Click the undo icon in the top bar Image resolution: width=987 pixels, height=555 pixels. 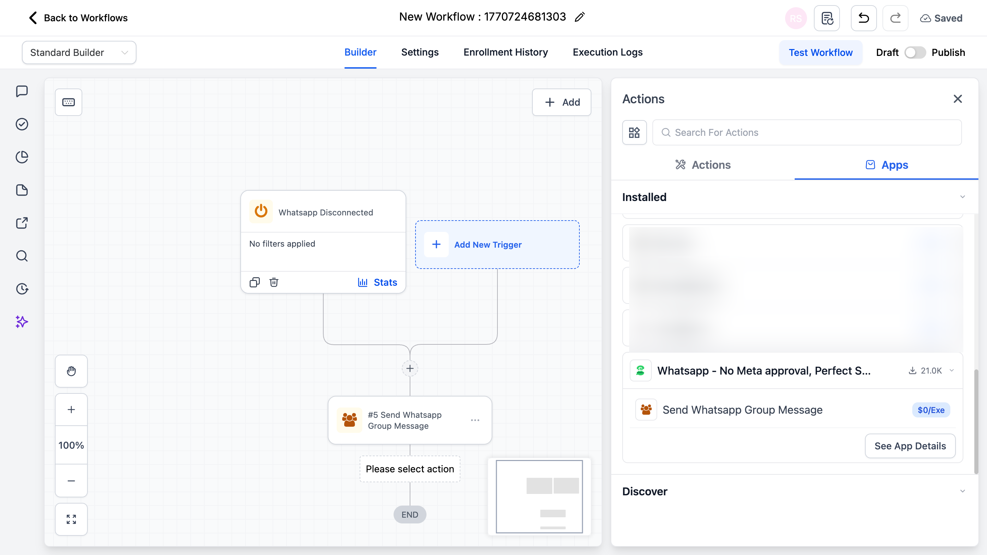[x=863, y=18]
